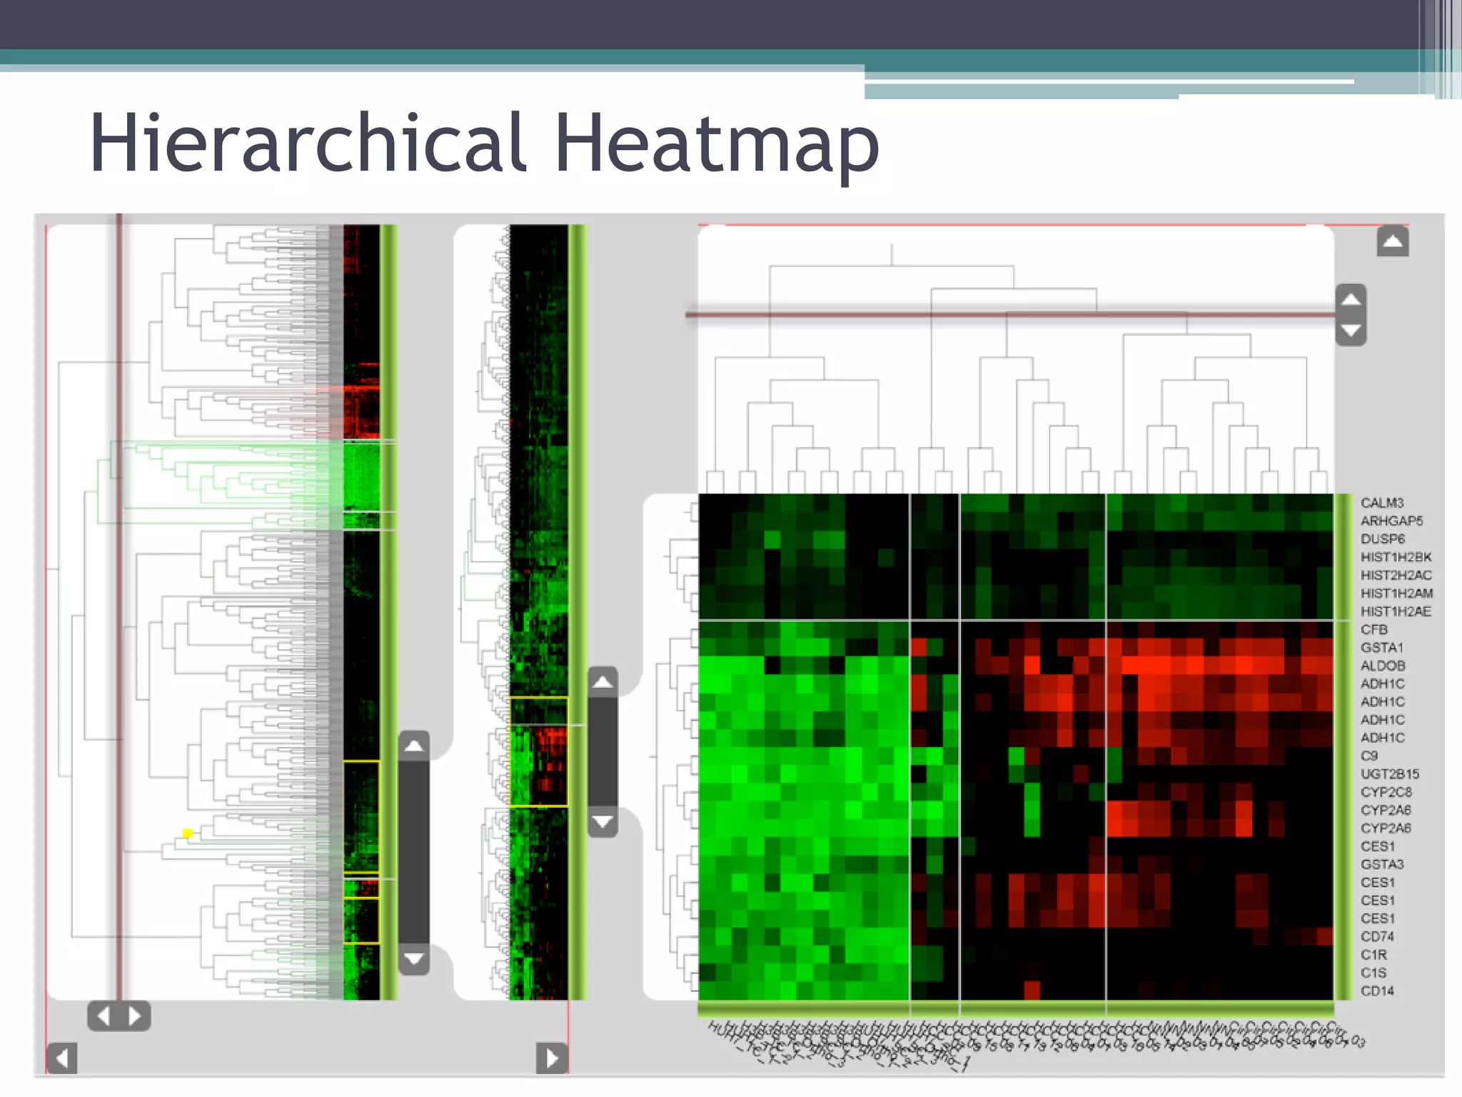Select the bright green highlighted cluster in the left heatmap
This screenshot has width=1462, height=1097.
tap(361, 477)
